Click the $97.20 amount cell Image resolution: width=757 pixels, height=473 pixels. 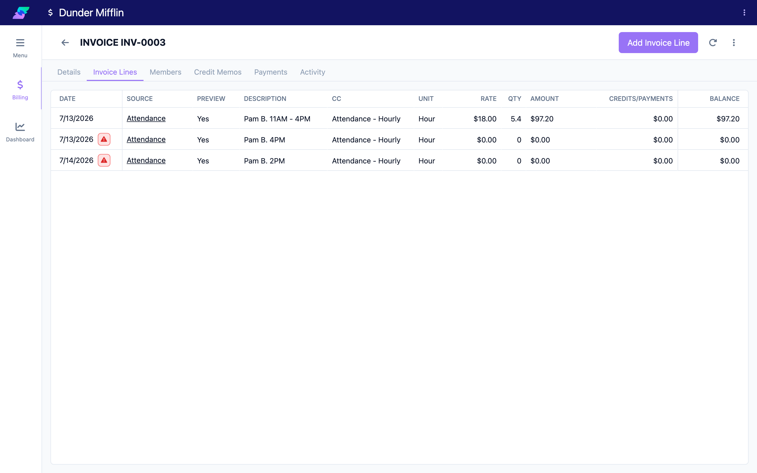(x=542, y=119)
